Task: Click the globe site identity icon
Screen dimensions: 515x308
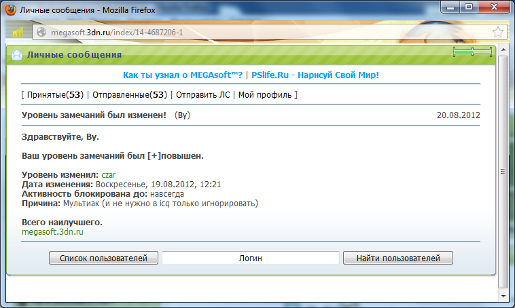Action: (x=41, y=32)
